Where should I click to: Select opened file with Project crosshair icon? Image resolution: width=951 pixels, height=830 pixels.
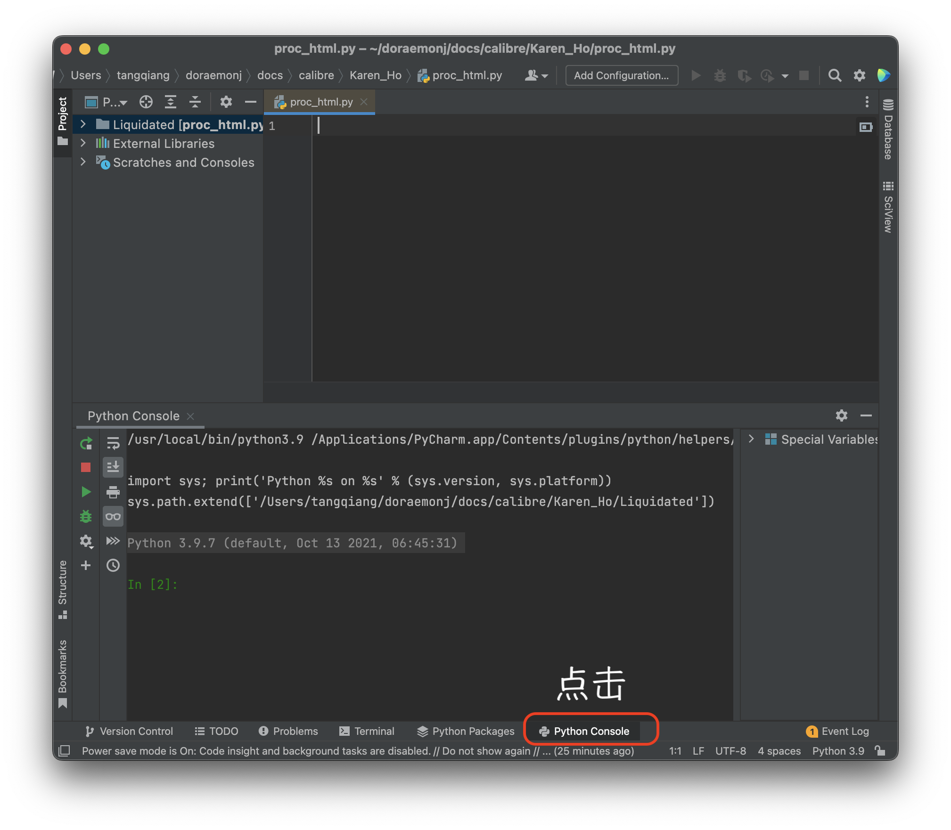(147, 102)
